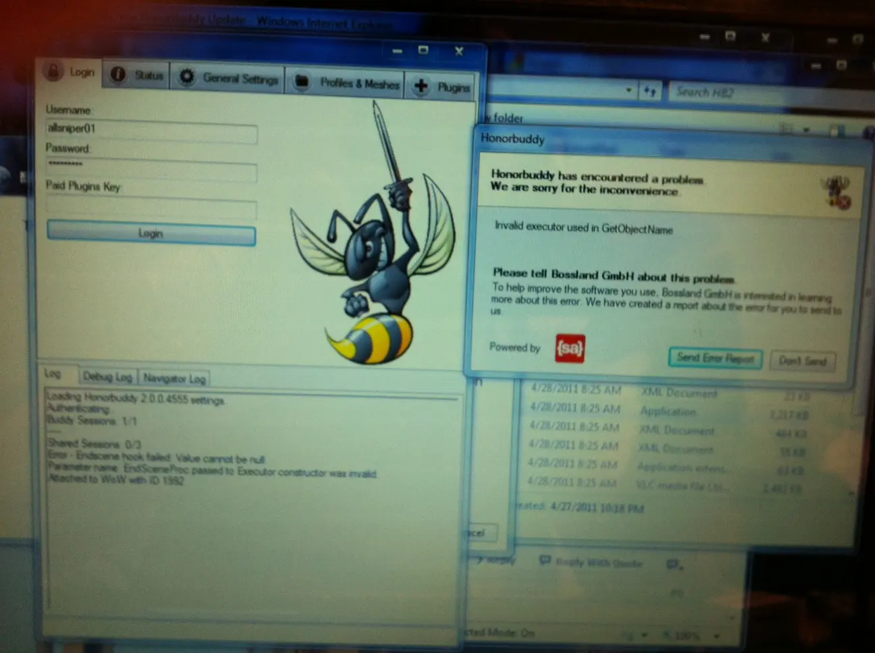This screenshot has height=653, width=875.
Task: Open the Navigator Log tab
Action: [174, 378]
